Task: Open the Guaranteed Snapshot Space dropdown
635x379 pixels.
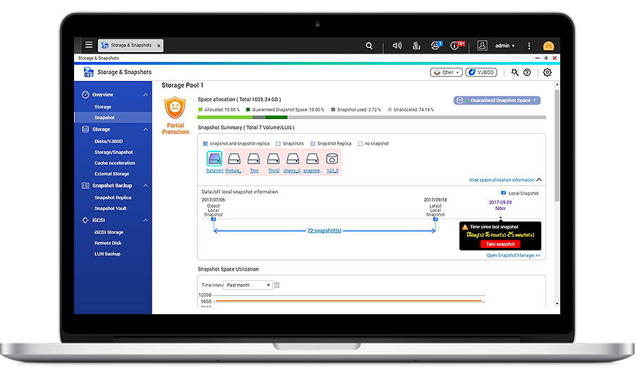Action: click(497, 101)
